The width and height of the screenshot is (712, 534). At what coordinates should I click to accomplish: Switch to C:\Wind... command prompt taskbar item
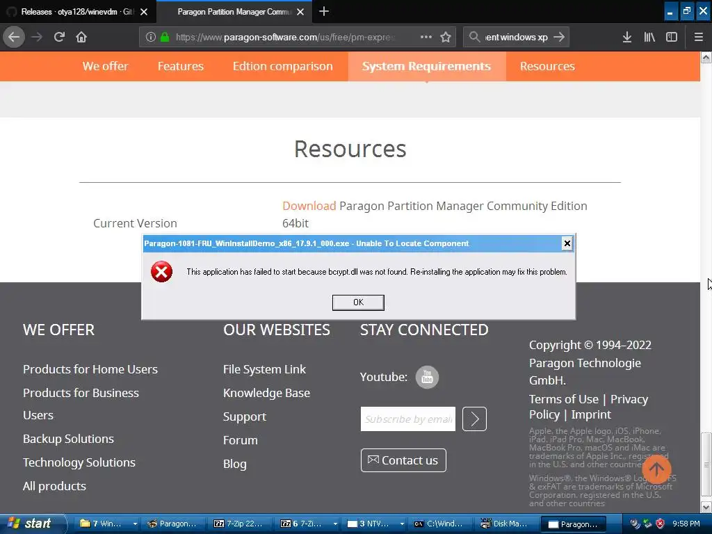pos(439,524)
